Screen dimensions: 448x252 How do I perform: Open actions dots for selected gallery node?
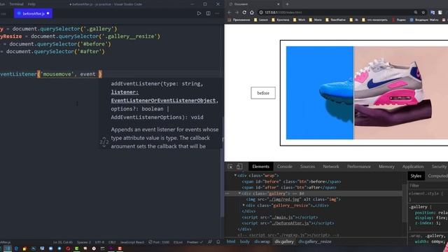[227, 193]
